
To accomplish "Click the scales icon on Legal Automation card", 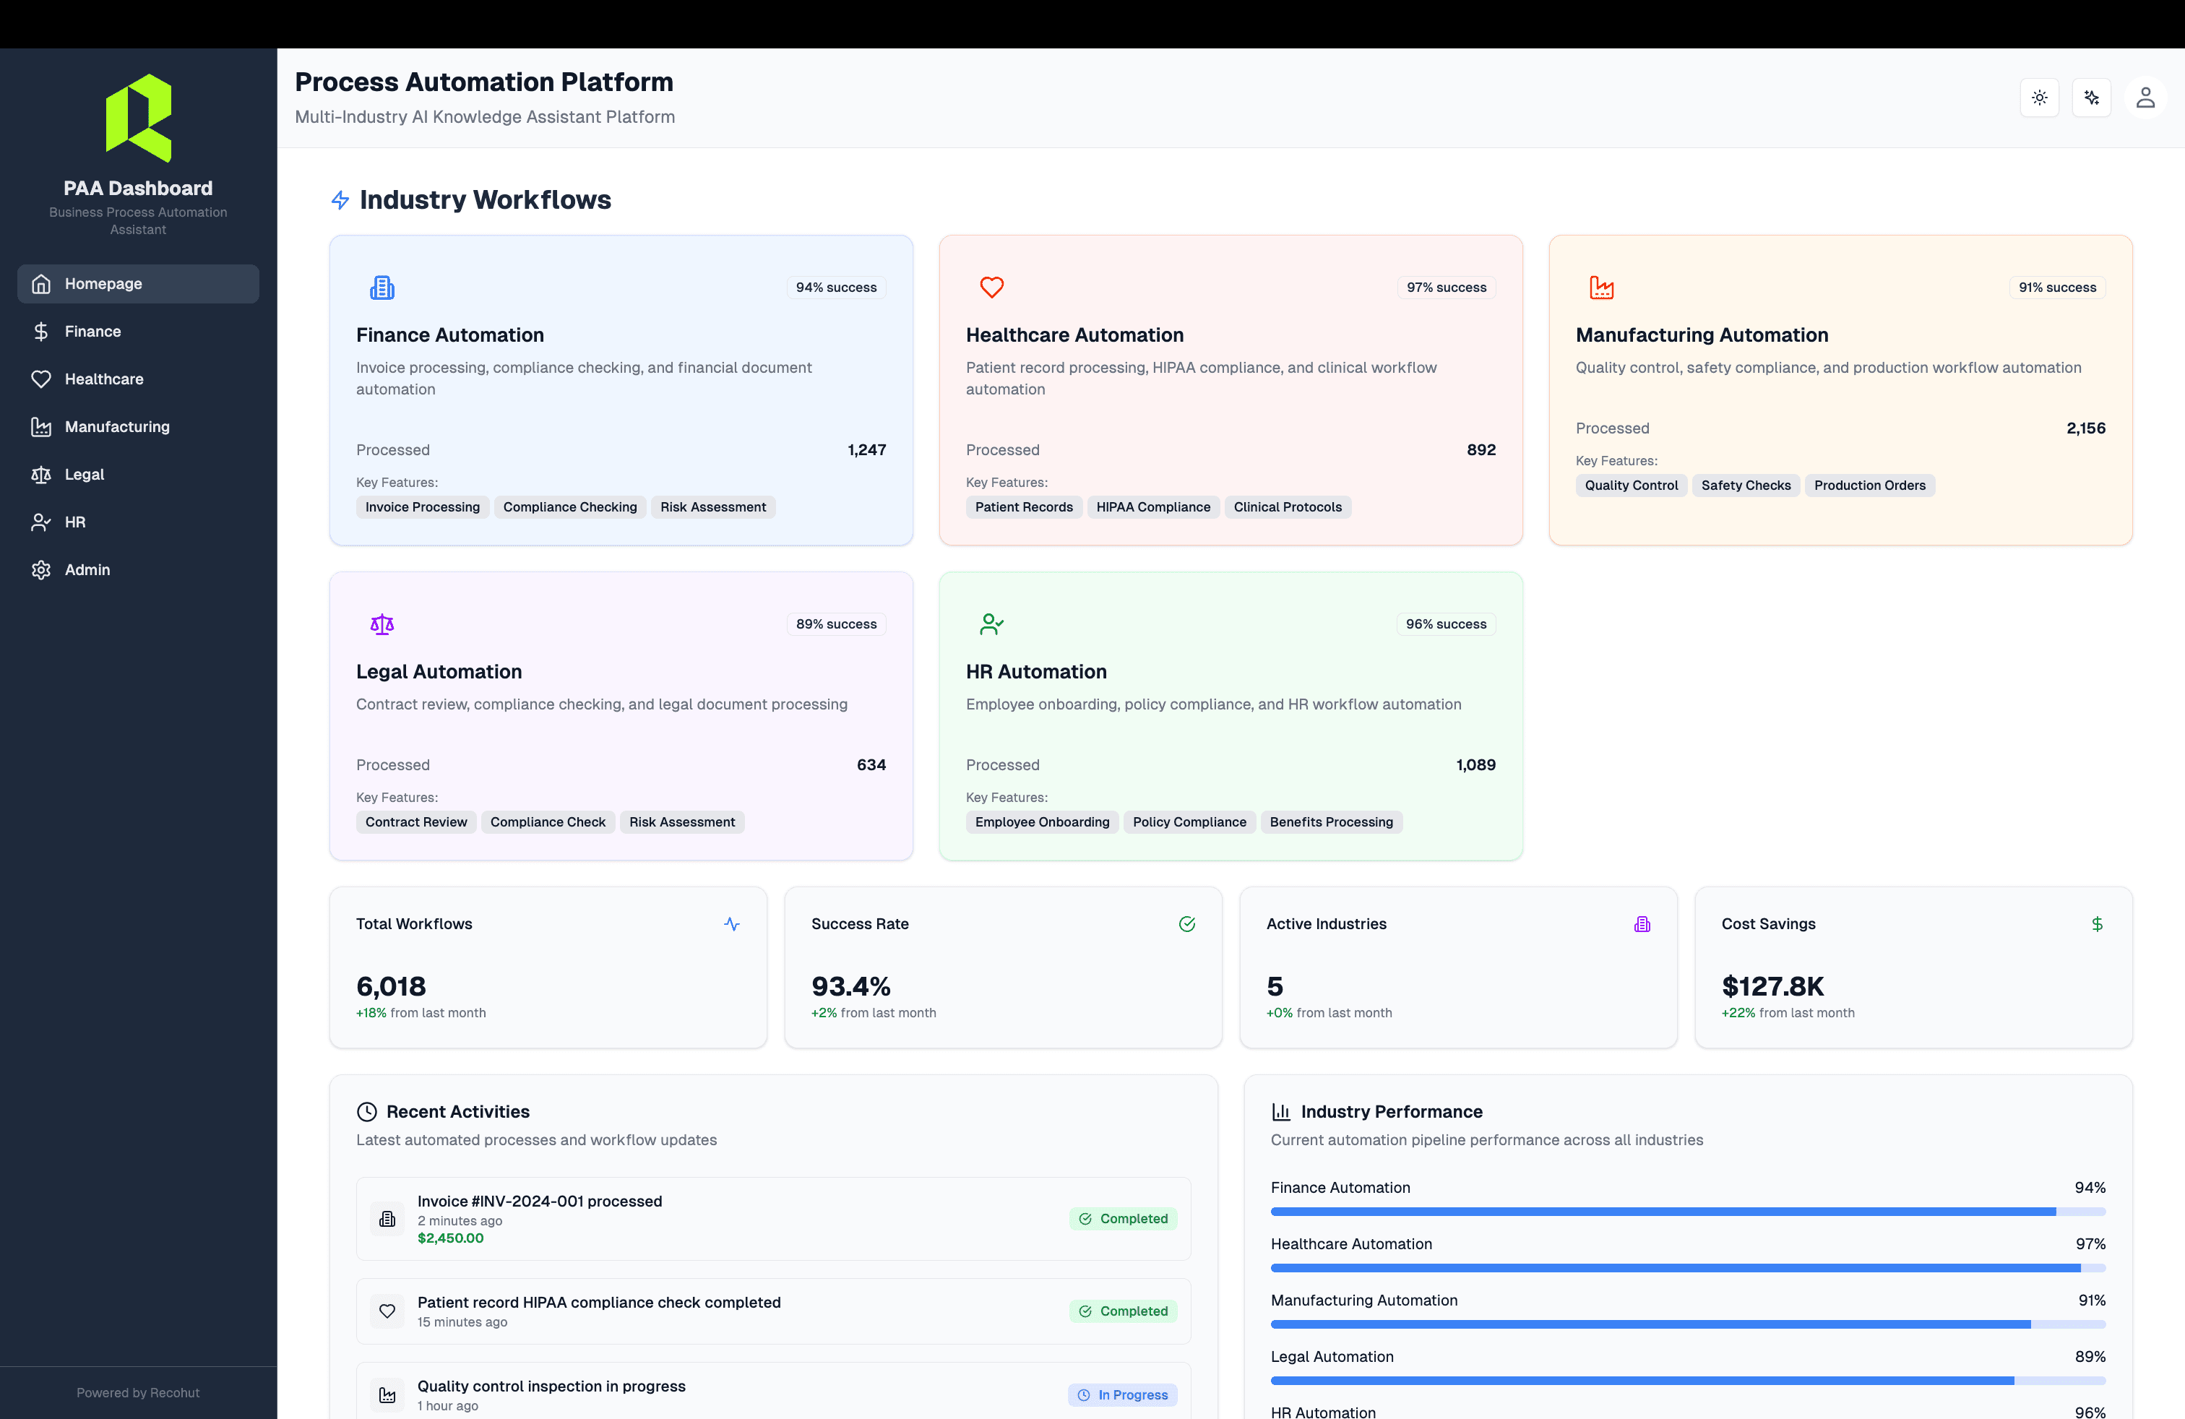I will (382, 624).
